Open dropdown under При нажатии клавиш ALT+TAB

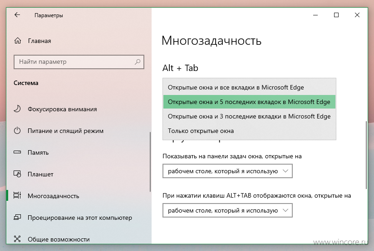tap(227, 210)
